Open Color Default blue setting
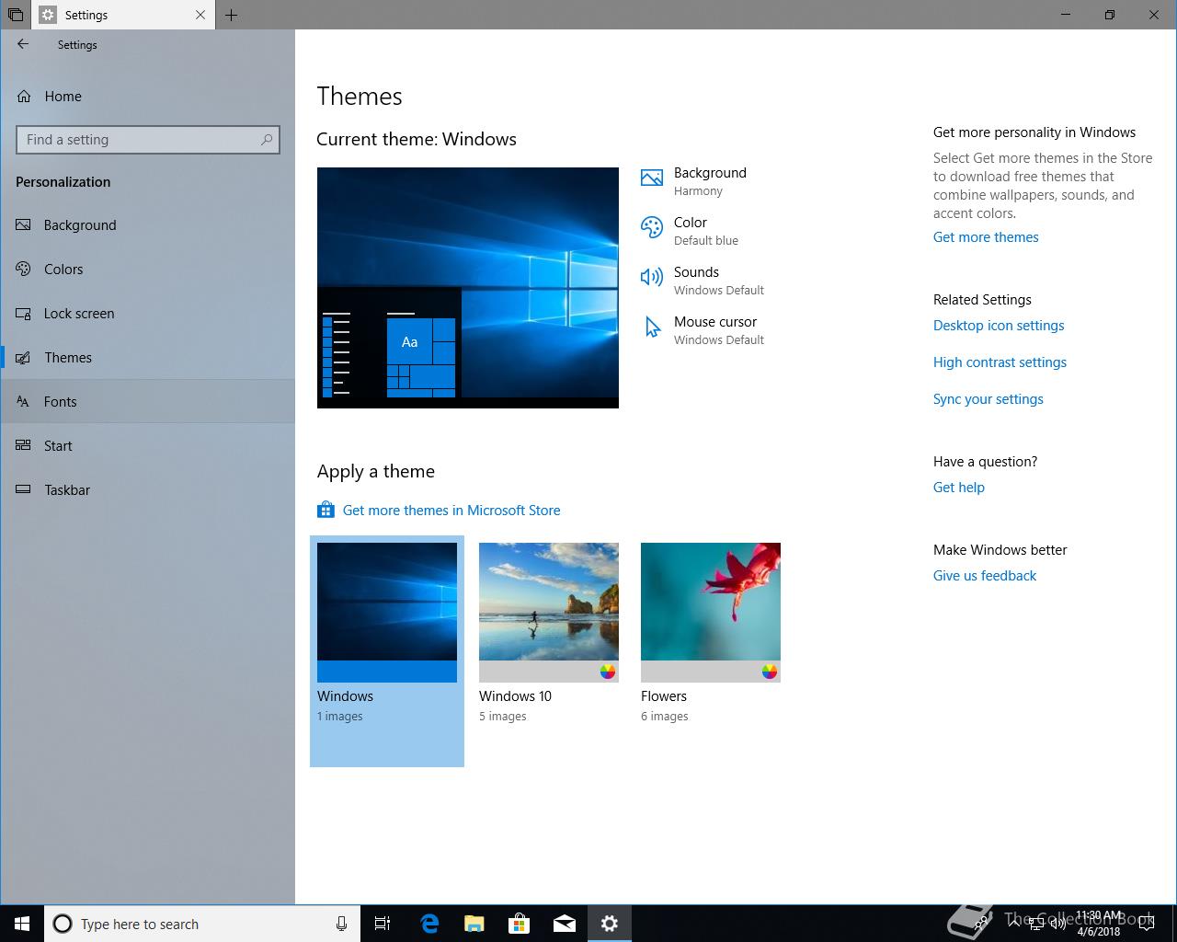The width and height of the screenshot is (1177, 942). (x=706, y=231)
